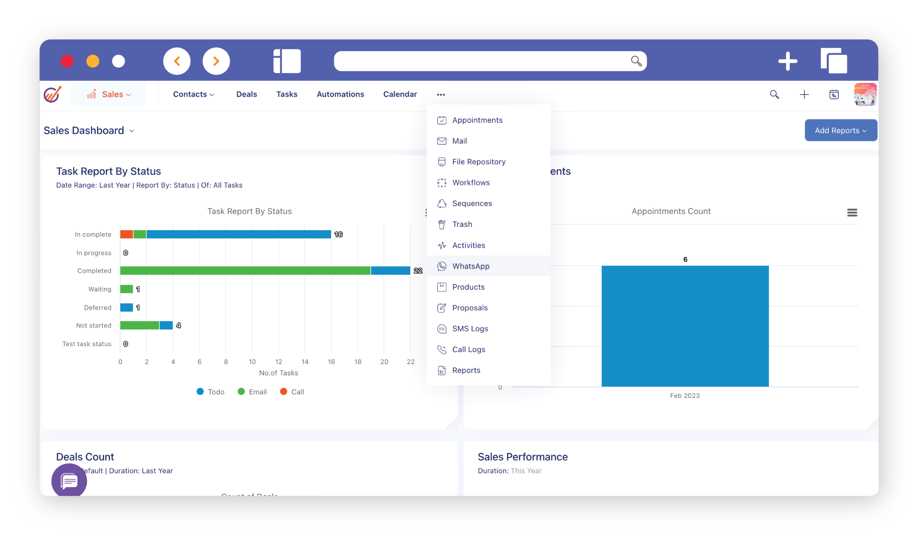Select WhatsApp from the more menu
This screenshot has width=918, height=536.
coord(471,266)
